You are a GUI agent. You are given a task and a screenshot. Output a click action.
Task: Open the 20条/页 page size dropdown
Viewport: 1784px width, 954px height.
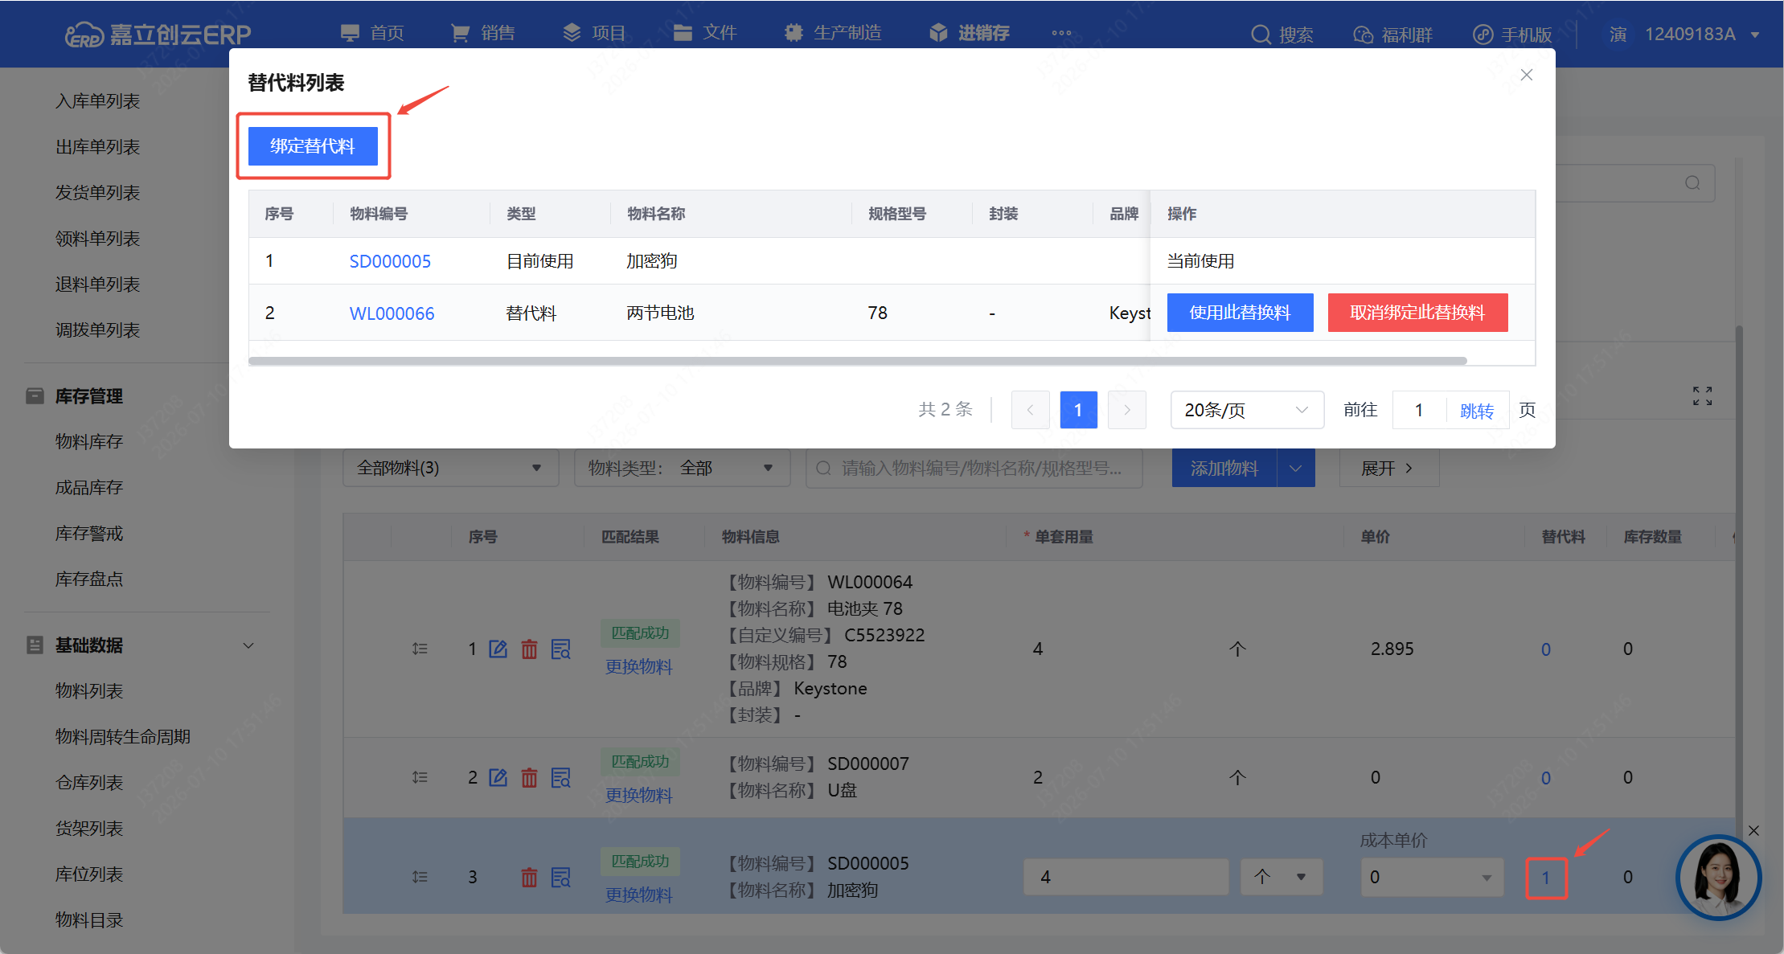click(1247, 410)
